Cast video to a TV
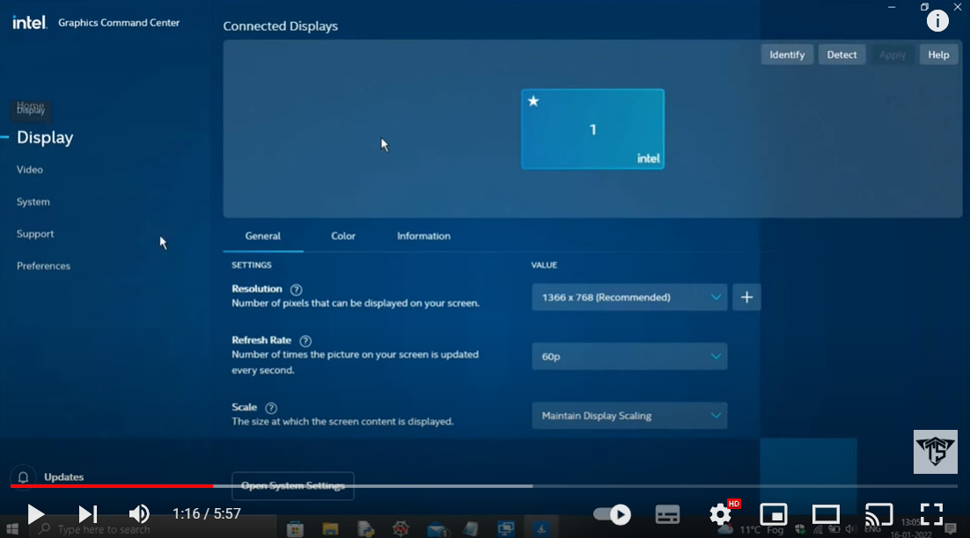970x538 pixels. click(x=878, y=513)
